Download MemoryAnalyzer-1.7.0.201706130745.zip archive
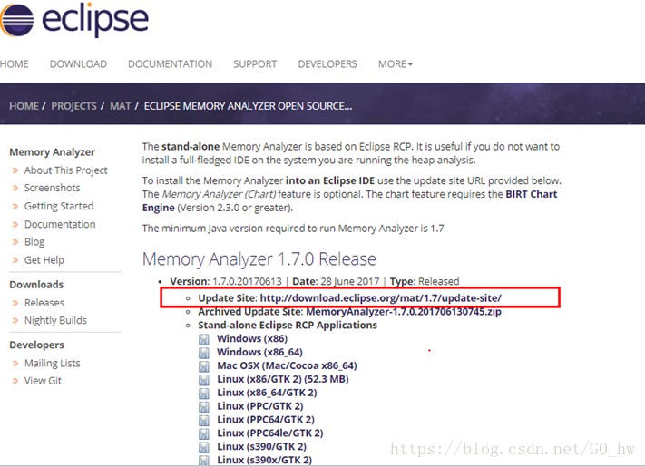 point(404,312)
